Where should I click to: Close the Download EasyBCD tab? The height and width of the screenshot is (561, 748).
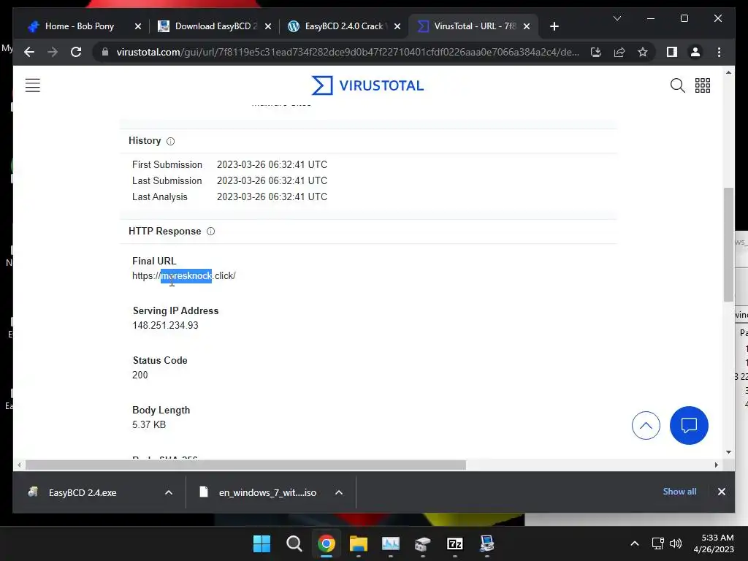tap(267, 26)
